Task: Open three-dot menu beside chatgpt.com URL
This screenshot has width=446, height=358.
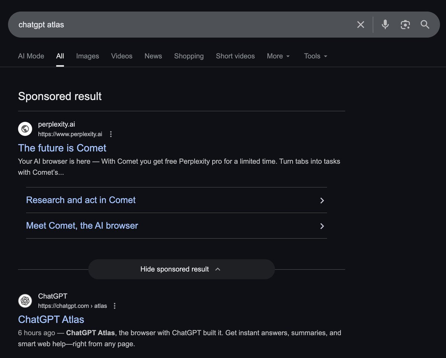Action: point(114,306)
